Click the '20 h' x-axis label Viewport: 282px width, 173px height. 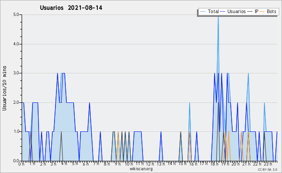pos(235,164)
